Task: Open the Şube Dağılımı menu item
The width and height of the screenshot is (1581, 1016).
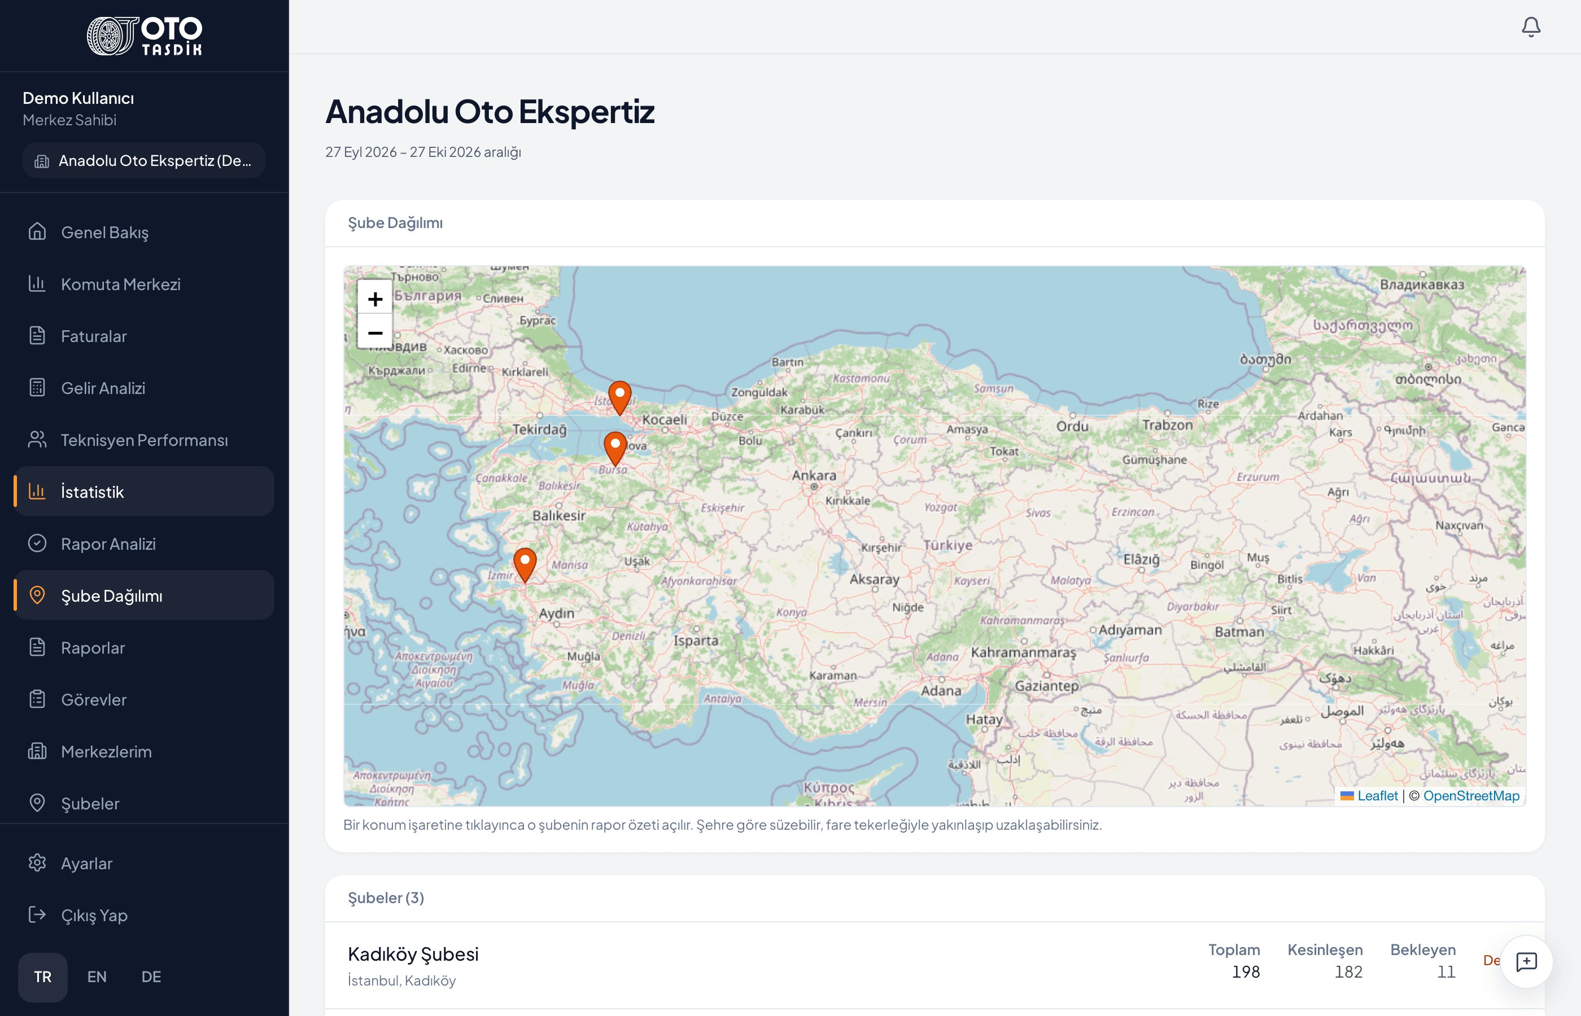Action: (144, 595)
